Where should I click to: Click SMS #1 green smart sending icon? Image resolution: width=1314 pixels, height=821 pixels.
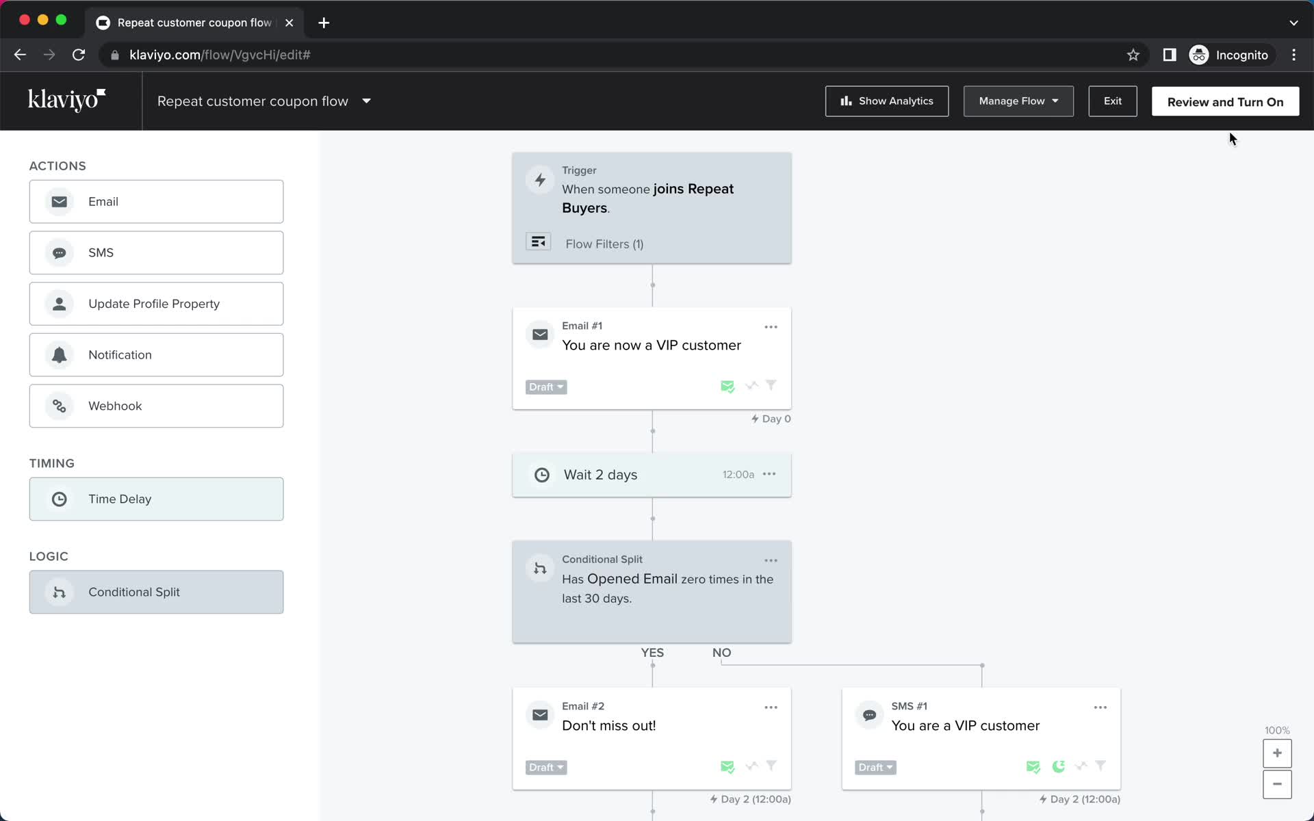click(1033, 767)
